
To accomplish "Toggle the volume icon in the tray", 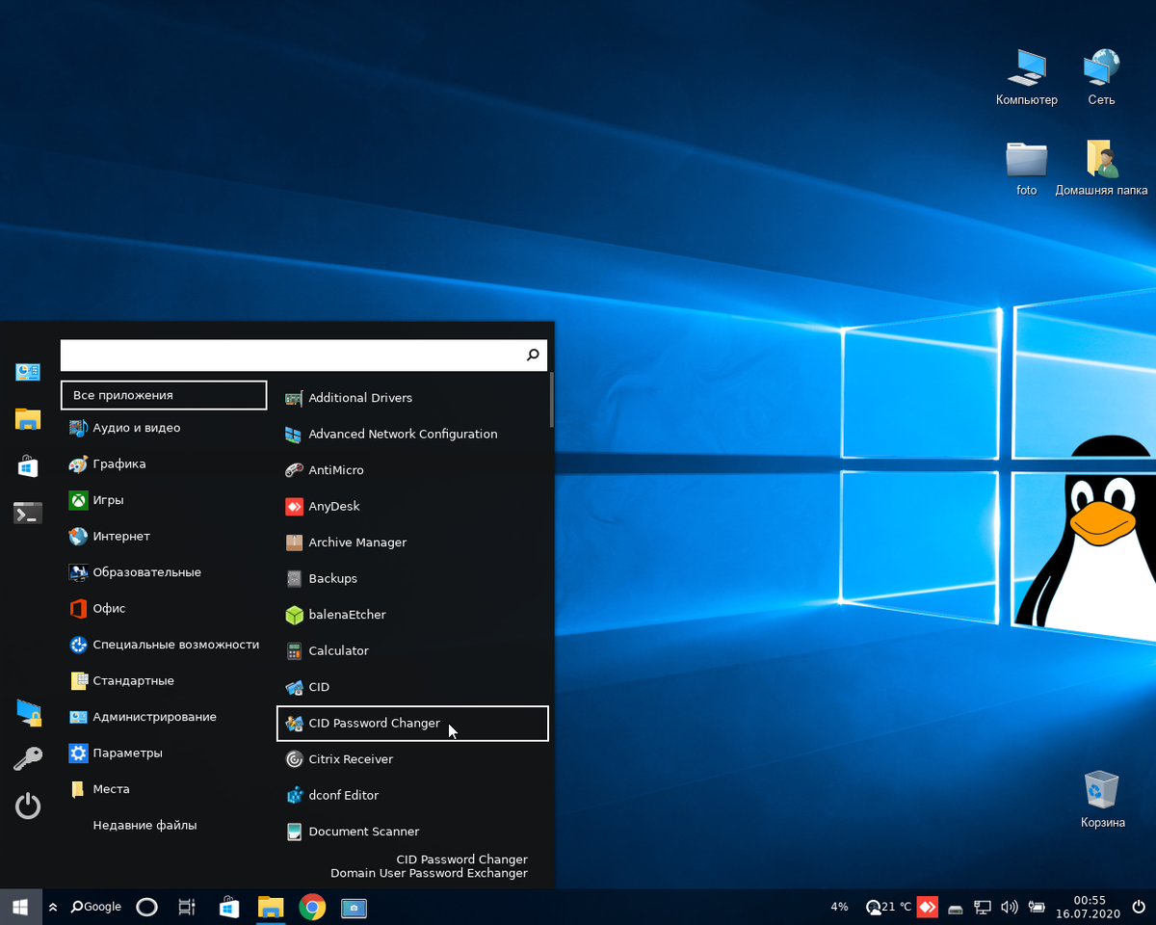I will click(1010, 907).
